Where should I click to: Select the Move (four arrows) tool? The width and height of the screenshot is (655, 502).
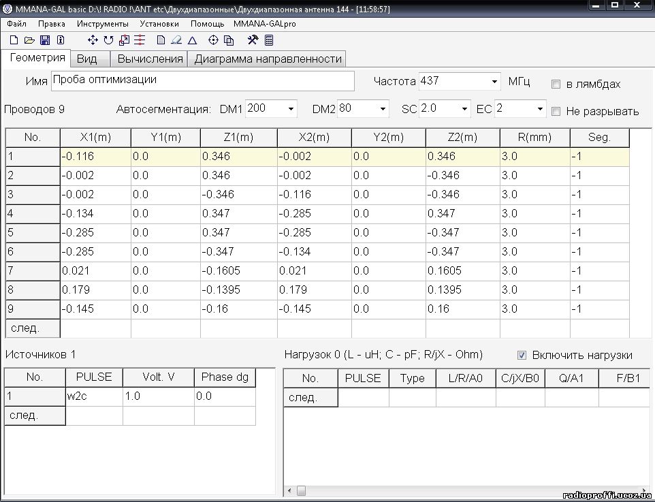click(93, 40)
